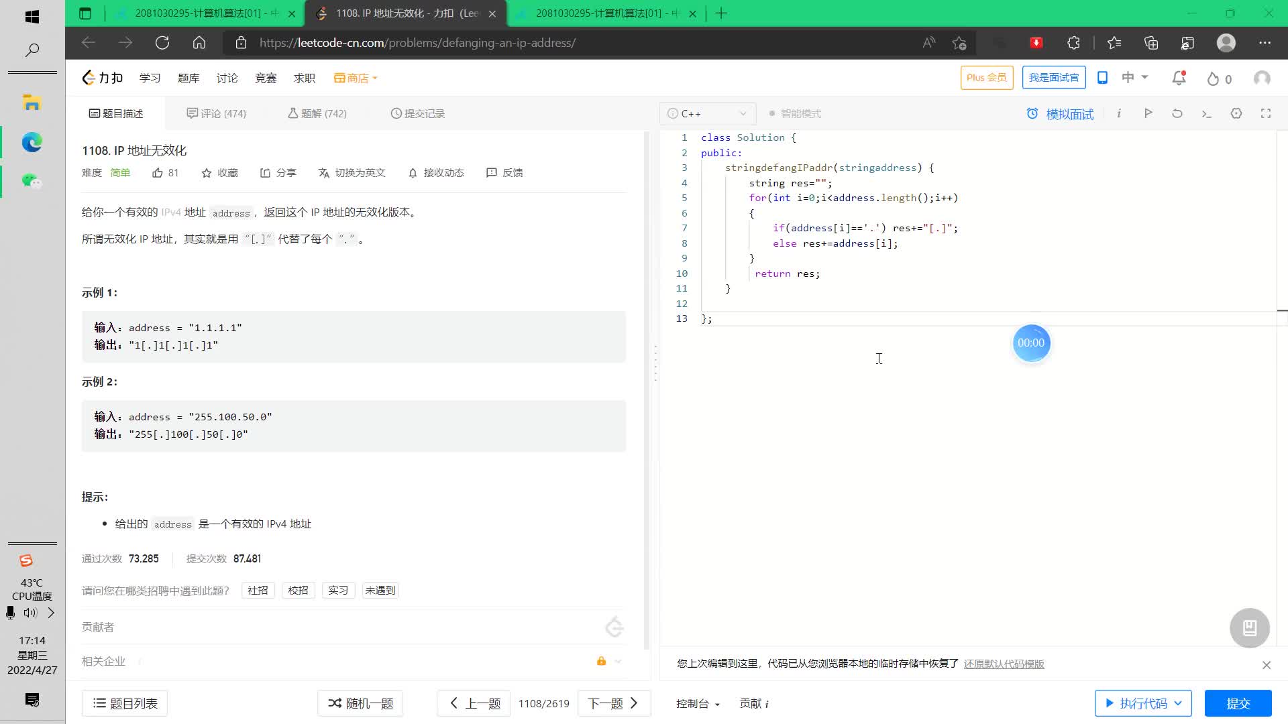The image size is (1288, 724).
Task: Click the 随机一题 button at bottom
Action: point(360,703)
